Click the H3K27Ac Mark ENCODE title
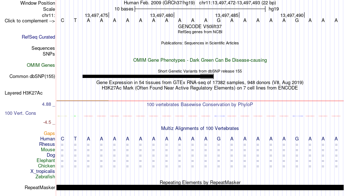Image resolution: width=344 pixels, height=196 pixels. click(x=200, y=88)
